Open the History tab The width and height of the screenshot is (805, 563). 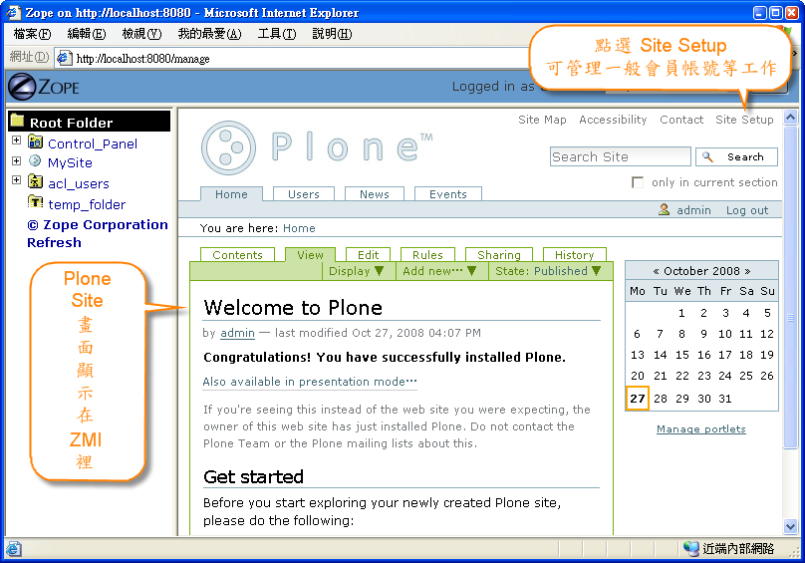tap(574, 255)
